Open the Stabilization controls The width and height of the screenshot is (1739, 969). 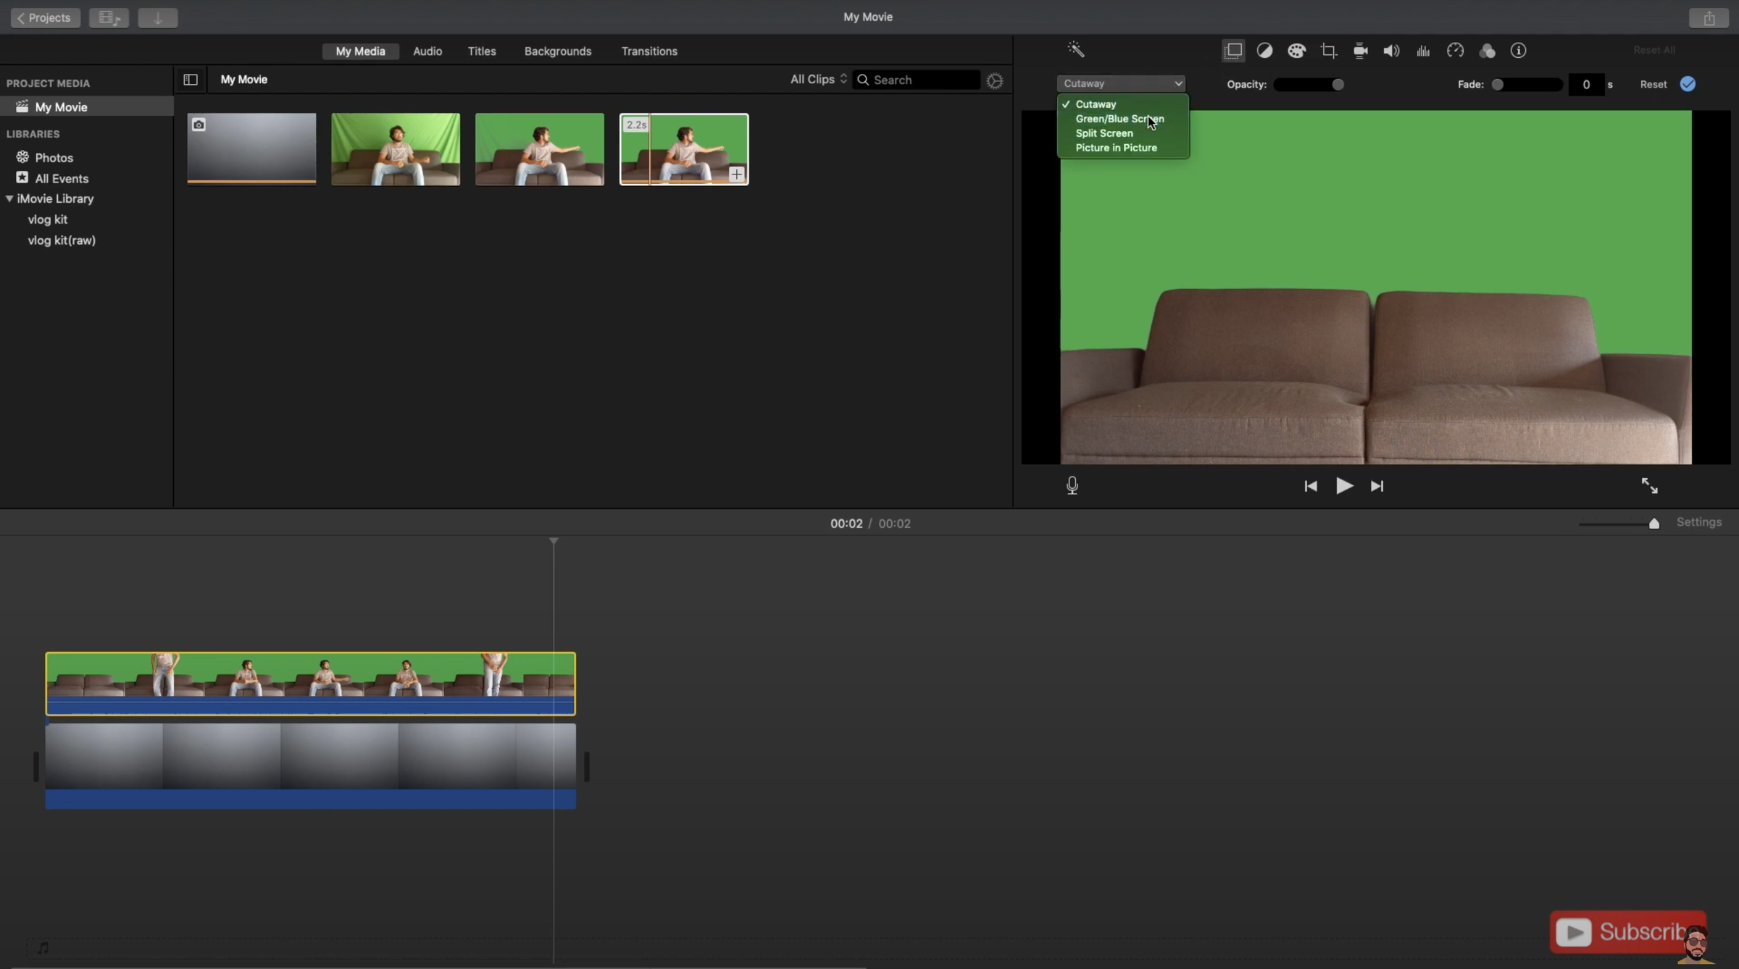[1360, 51]
